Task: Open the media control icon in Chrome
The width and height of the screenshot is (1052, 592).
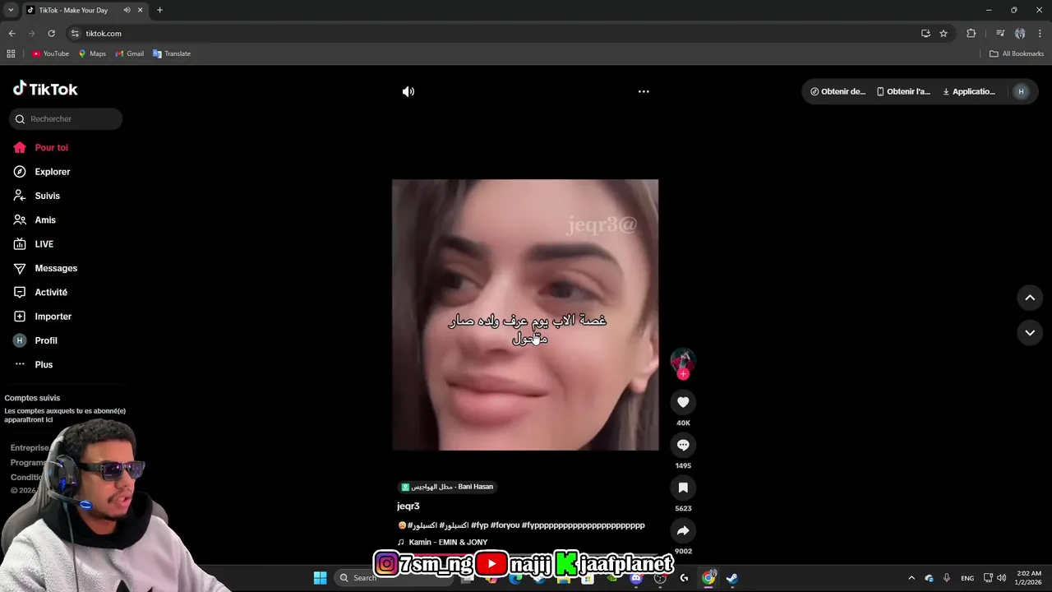Action: [x=1000, y=34]
